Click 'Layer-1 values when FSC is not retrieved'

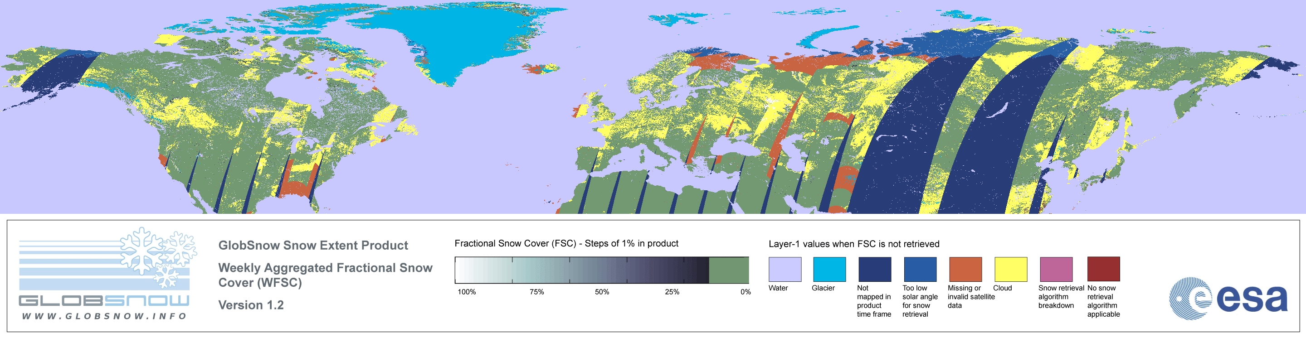pyautogui.click(x=854, y=244)
